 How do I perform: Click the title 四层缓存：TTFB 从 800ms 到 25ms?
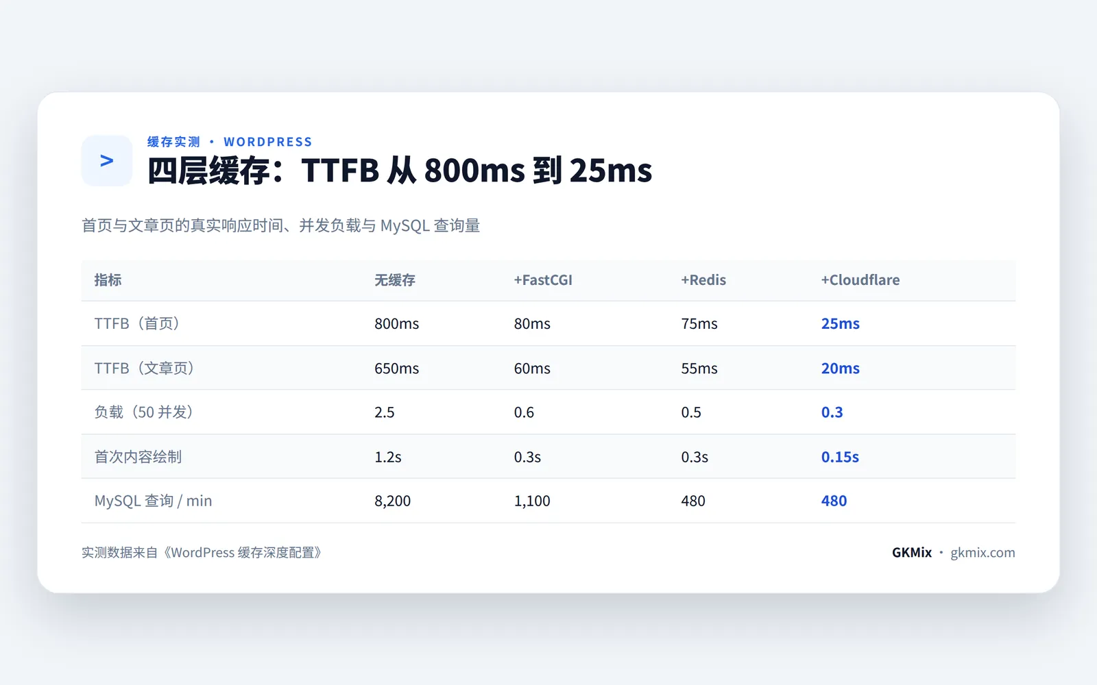click(x=400, y=171)
